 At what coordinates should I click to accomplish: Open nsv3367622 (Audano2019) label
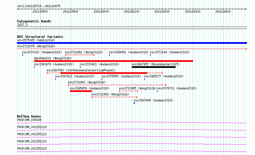pos(75,76)
